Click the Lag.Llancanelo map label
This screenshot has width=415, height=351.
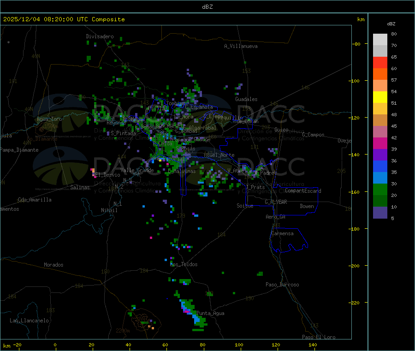point(29,321)
